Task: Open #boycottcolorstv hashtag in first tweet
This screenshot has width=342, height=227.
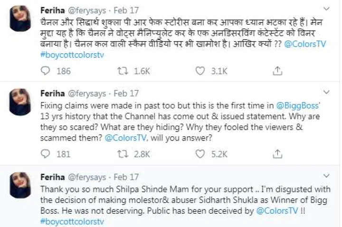Action: coord(72,54)
